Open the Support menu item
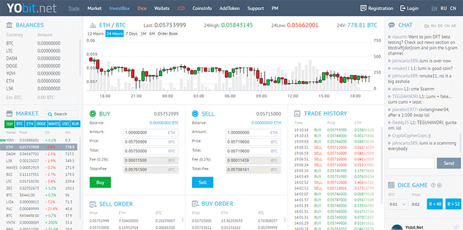The image size is (463, 230). click(256, 8)
